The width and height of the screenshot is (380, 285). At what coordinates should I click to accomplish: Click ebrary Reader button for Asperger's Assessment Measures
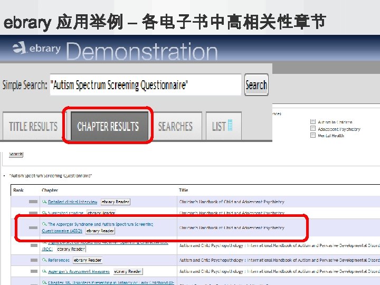[x=128, y=271]
